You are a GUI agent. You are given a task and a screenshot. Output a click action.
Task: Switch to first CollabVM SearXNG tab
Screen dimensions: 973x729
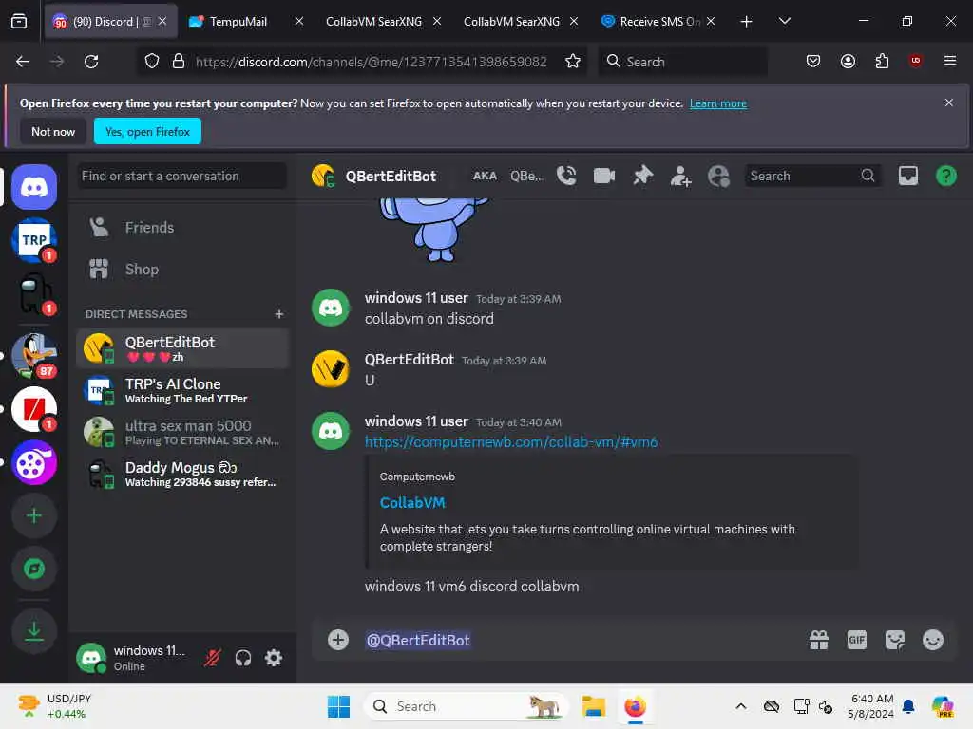click(x=383, y=22)
